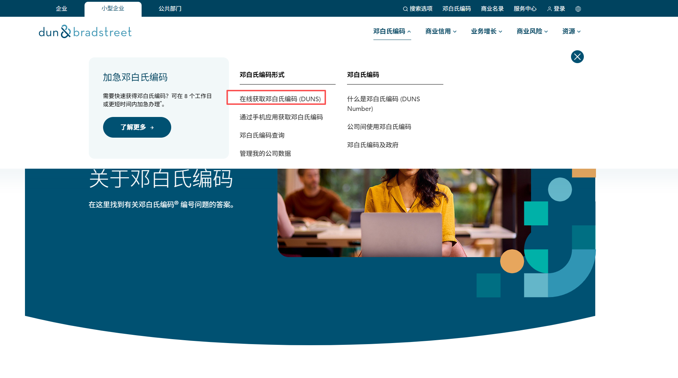This screenshot has width=678, height=378.
Task: Switch to the 公共部门 tab
Action: coord(170,9)
